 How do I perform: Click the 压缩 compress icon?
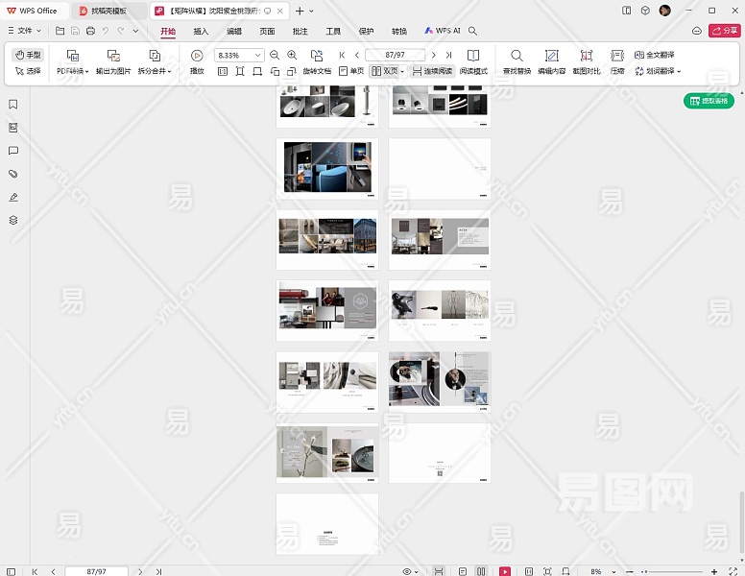[x=617, y=56]
